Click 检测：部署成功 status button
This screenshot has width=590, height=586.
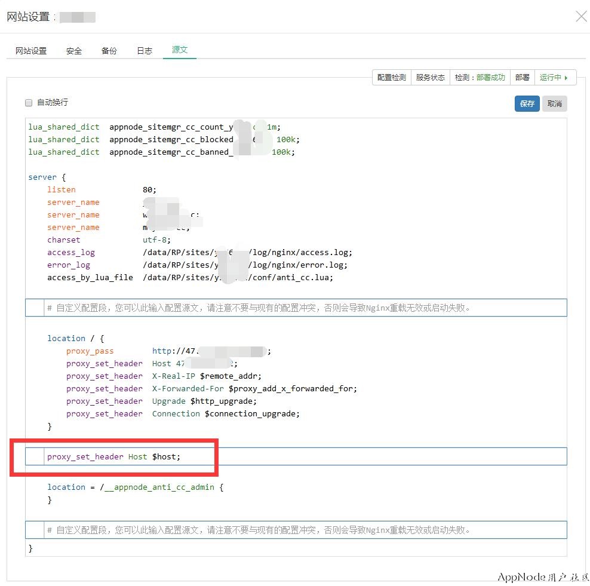pyautogui.click(x=480, y=78)
